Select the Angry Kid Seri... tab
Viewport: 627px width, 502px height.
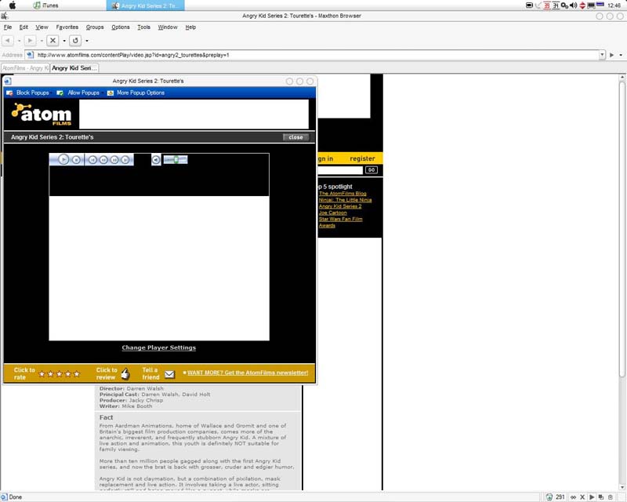click(x=74, y=68)
